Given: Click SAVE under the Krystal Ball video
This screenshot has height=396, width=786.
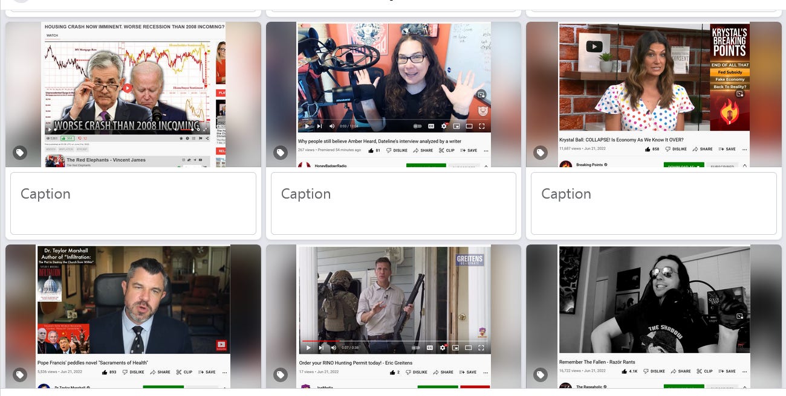Looking at the screenshot, I should click(x=727, y=149).
